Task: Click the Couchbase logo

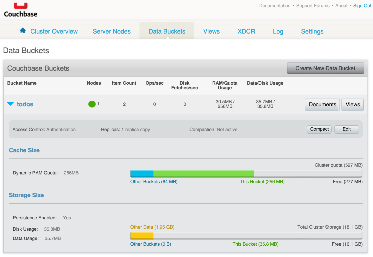Action: pos(21,10)
